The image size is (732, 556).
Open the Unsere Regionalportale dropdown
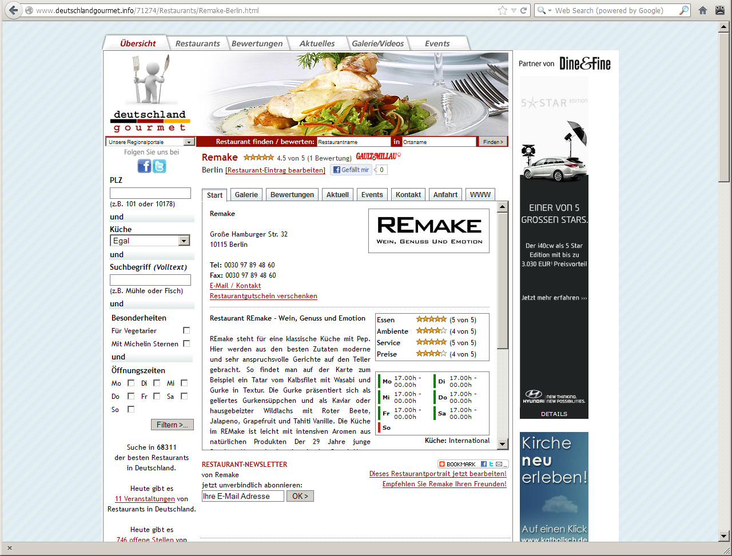pos(150,142)
